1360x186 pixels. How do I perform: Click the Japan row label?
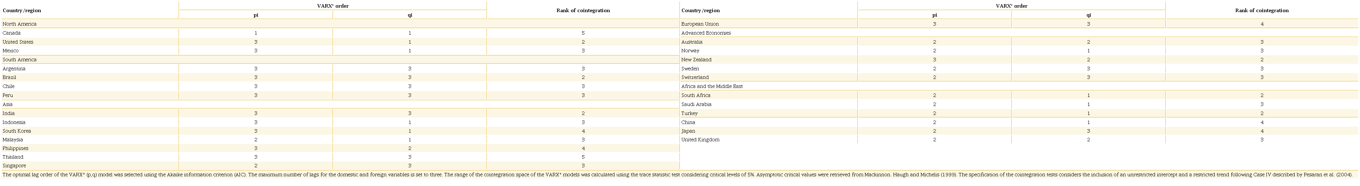pos(689,131)
